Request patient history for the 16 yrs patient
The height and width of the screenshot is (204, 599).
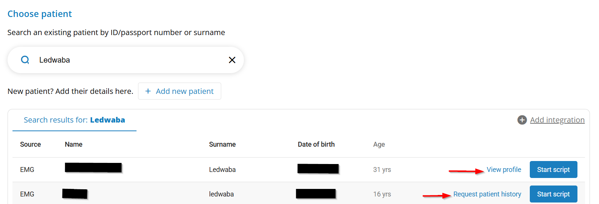tap(487, 194)
